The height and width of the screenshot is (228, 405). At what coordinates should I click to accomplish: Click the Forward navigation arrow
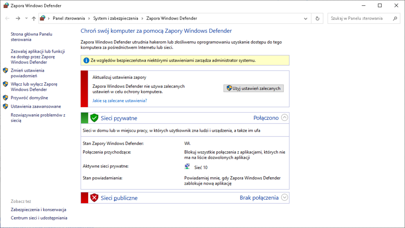tap(18, 18)
